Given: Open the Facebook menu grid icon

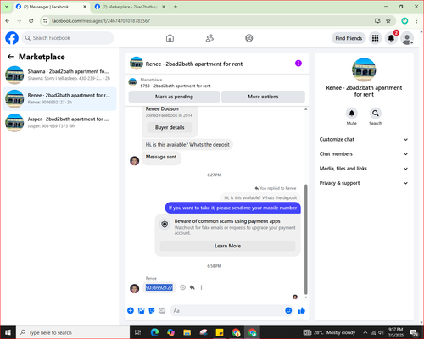Looking at the screenshot, I should tap(375, 38).
